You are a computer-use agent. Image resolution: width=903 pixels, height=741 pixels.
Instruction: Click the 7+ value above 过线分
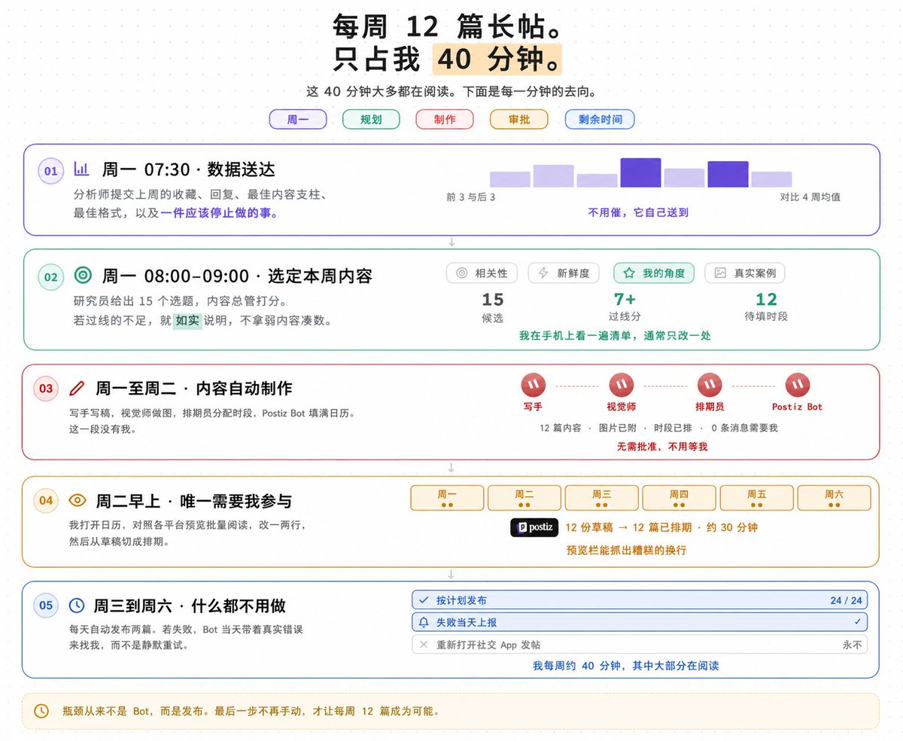point(625,299)
